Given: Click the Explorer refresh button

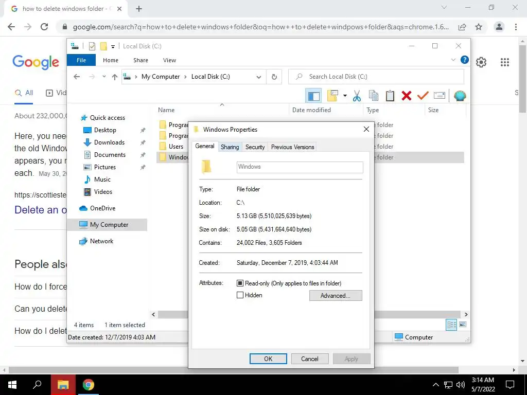Looking at the screenshot, I should point(274,77).
